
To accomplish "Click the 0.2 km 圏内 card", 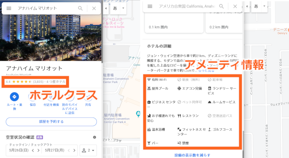I will coord(224,23).
